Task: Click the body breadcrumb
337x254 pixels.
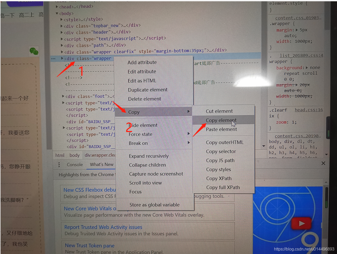Action: coord(75,155)
